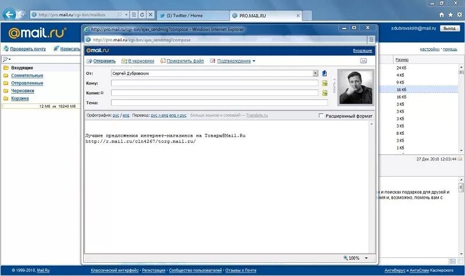Click the Написать link in main window
The image size is (465, 276).
(x=70, y=49)
